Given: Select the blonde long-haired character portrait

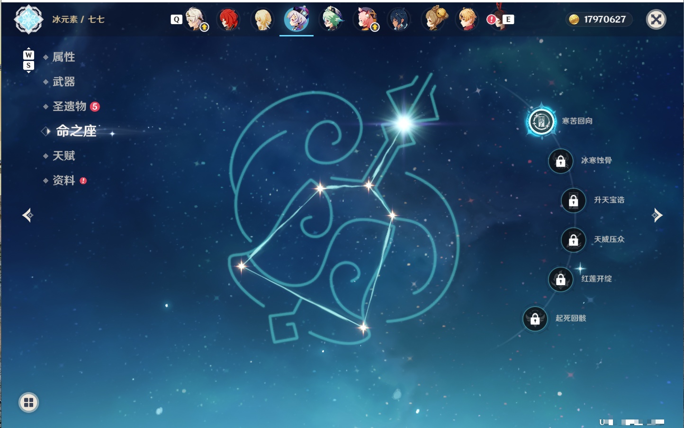Looking at the screenshot, I should point(262,19).
